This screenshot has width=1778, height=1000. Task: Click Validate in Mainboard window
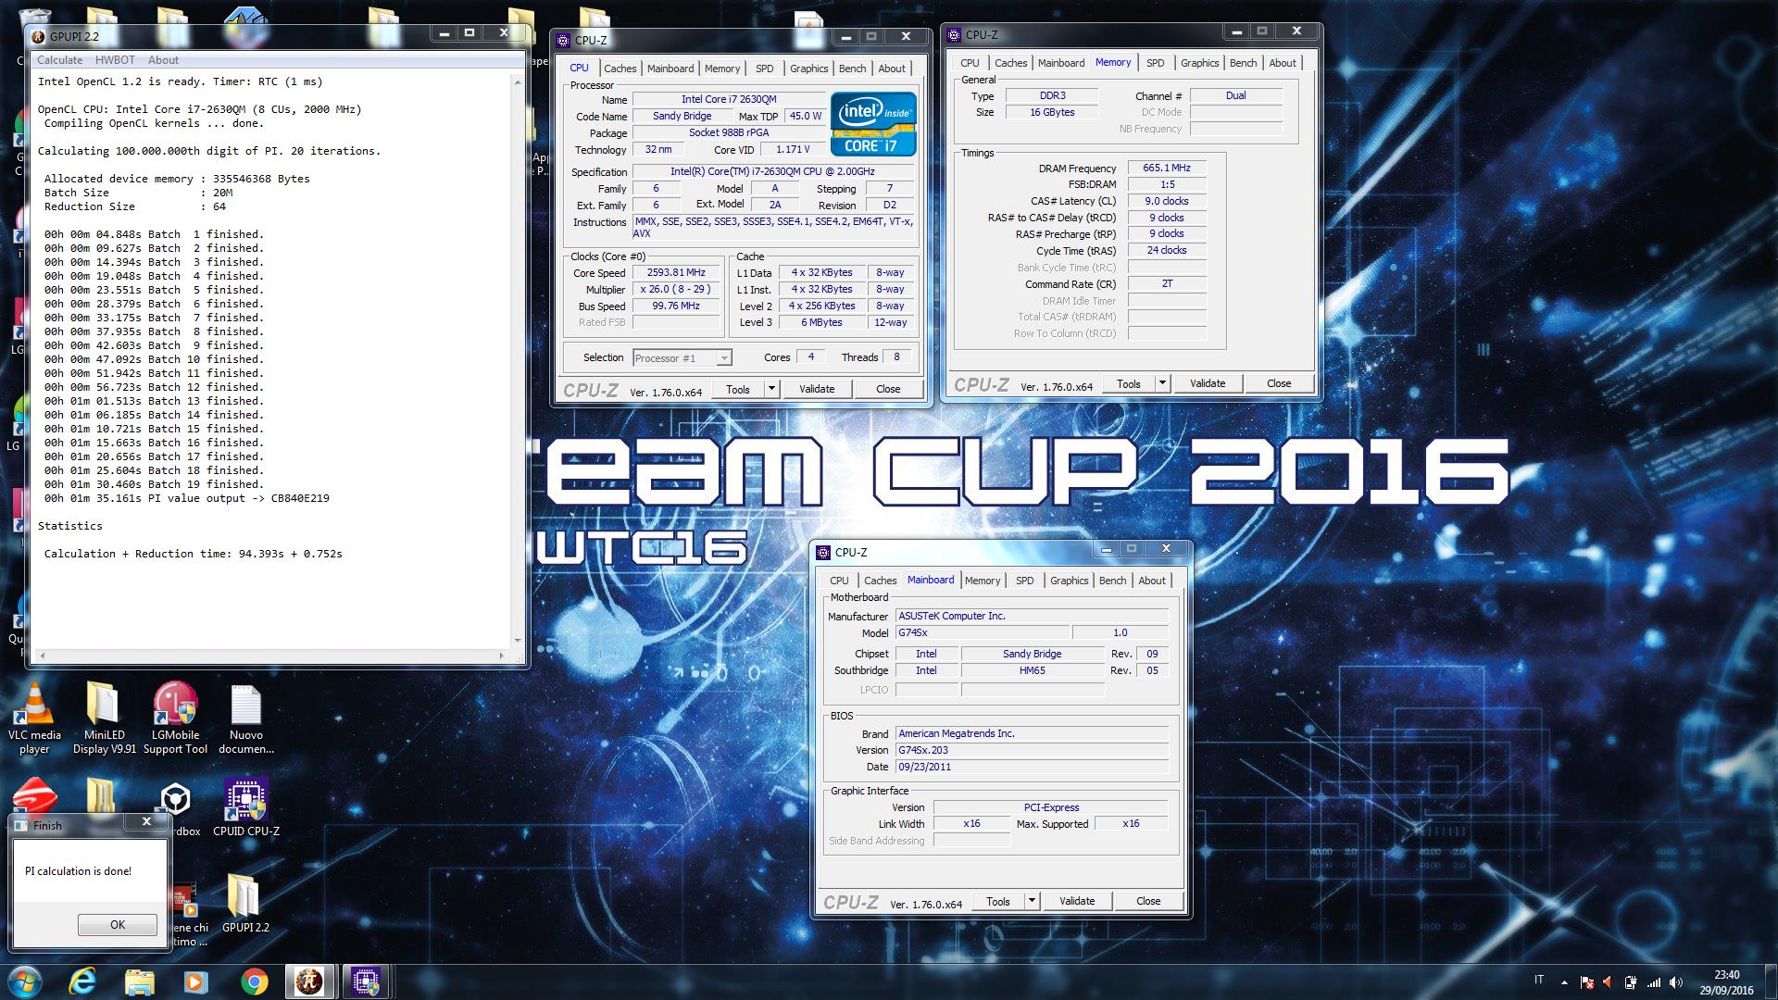(1077, 901)
